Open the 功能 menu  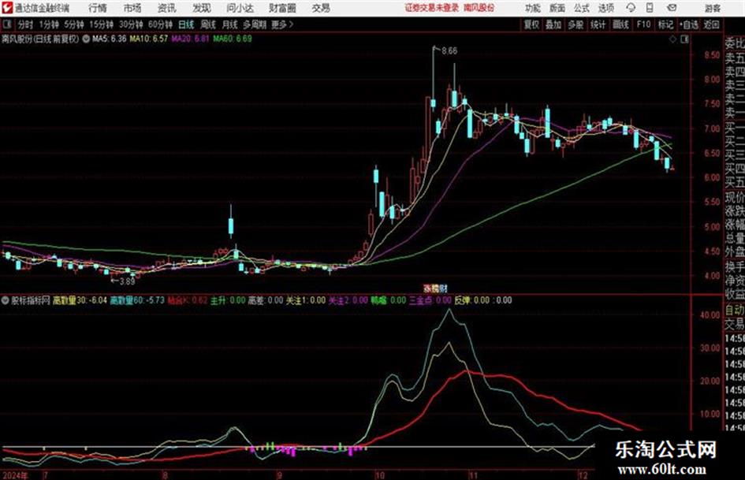[x=533, y=8]
